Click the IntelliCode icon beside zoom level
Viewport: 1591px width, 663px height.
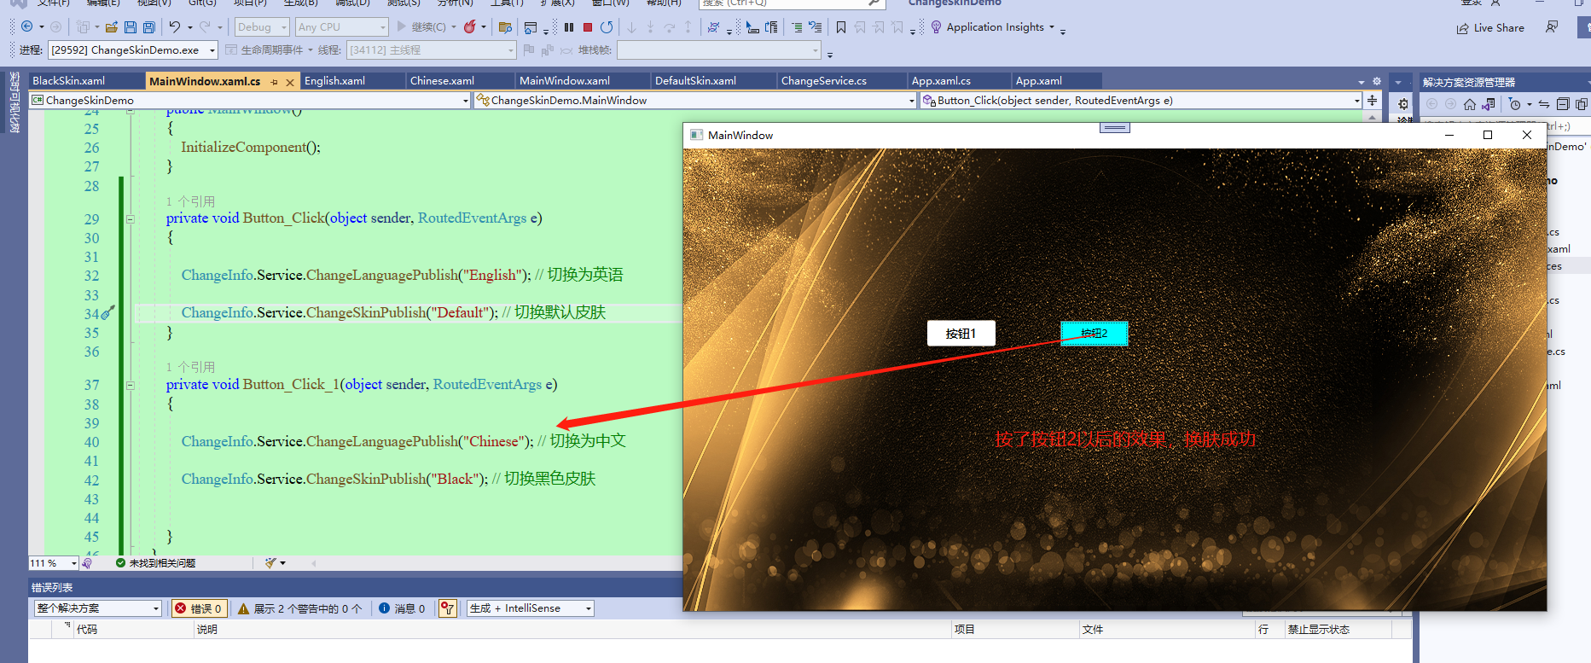87,563
